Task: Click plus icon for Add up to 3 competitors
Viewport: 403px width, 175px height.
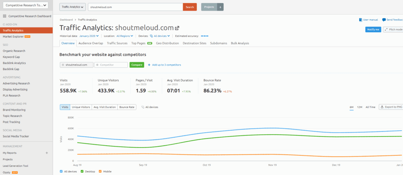Action: [x=149, y=65]
